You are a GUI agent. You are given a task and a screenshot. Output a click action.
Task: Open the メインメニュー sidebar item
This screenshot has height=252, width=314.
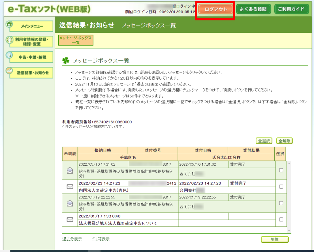click(x=32, y=26)
